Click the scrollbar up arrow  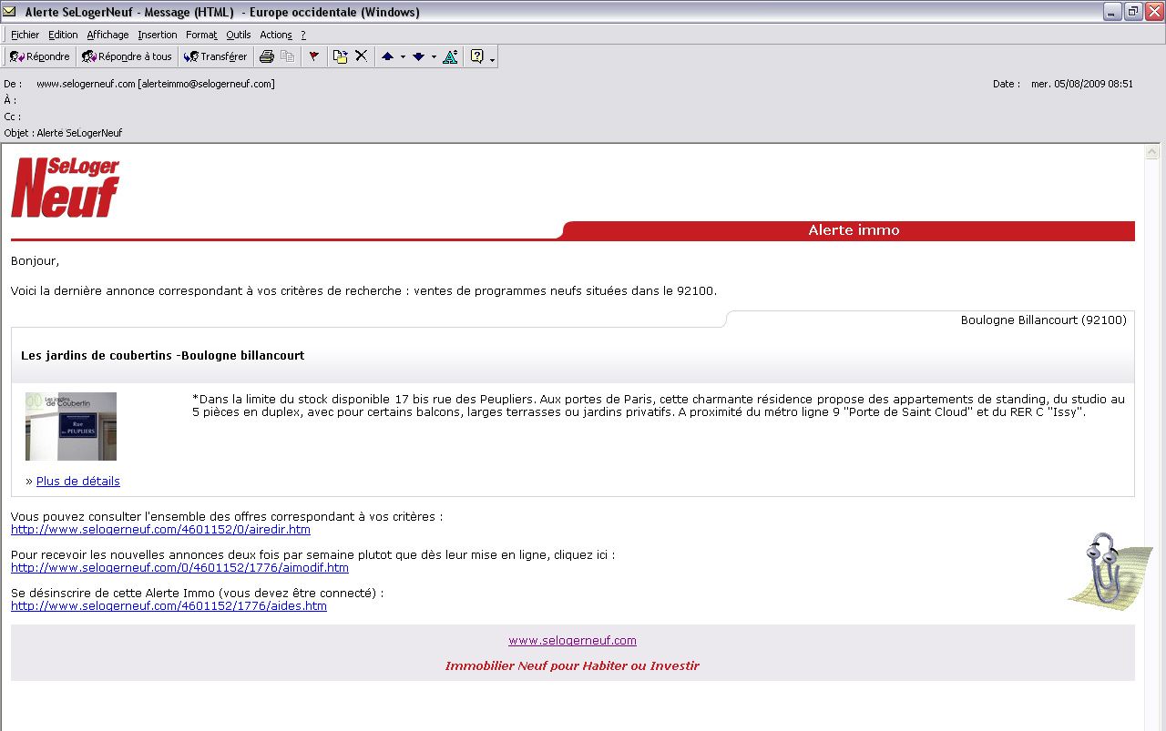pyautogui.click(x=1151, y=152)
